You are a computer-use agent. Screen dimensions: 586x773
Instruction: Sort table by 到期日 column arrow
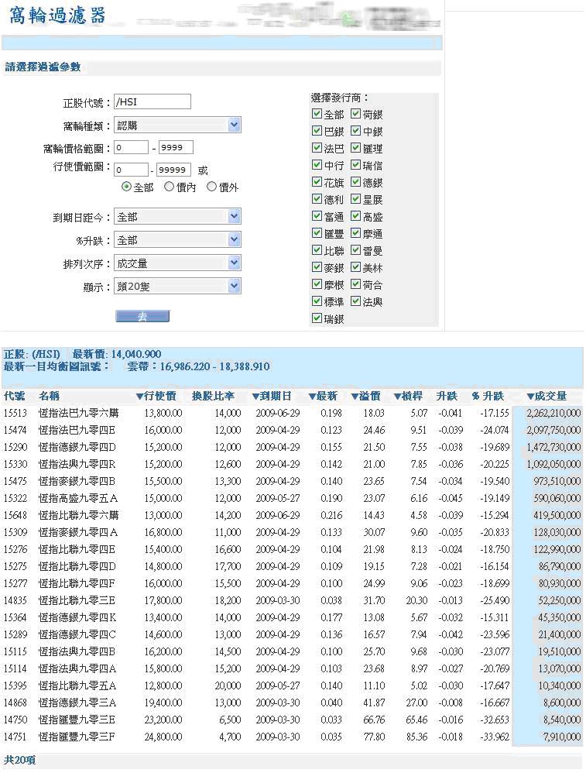[x=255, y=397]
